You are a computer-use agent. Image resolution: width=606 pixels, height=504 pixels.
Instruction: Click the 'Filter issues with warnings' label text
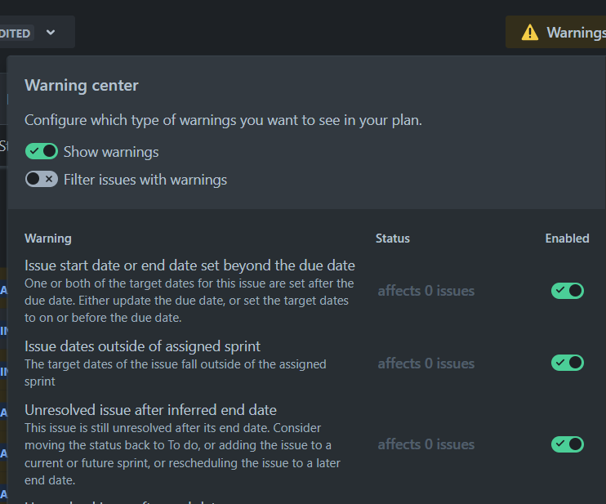[x=145, y=180]
